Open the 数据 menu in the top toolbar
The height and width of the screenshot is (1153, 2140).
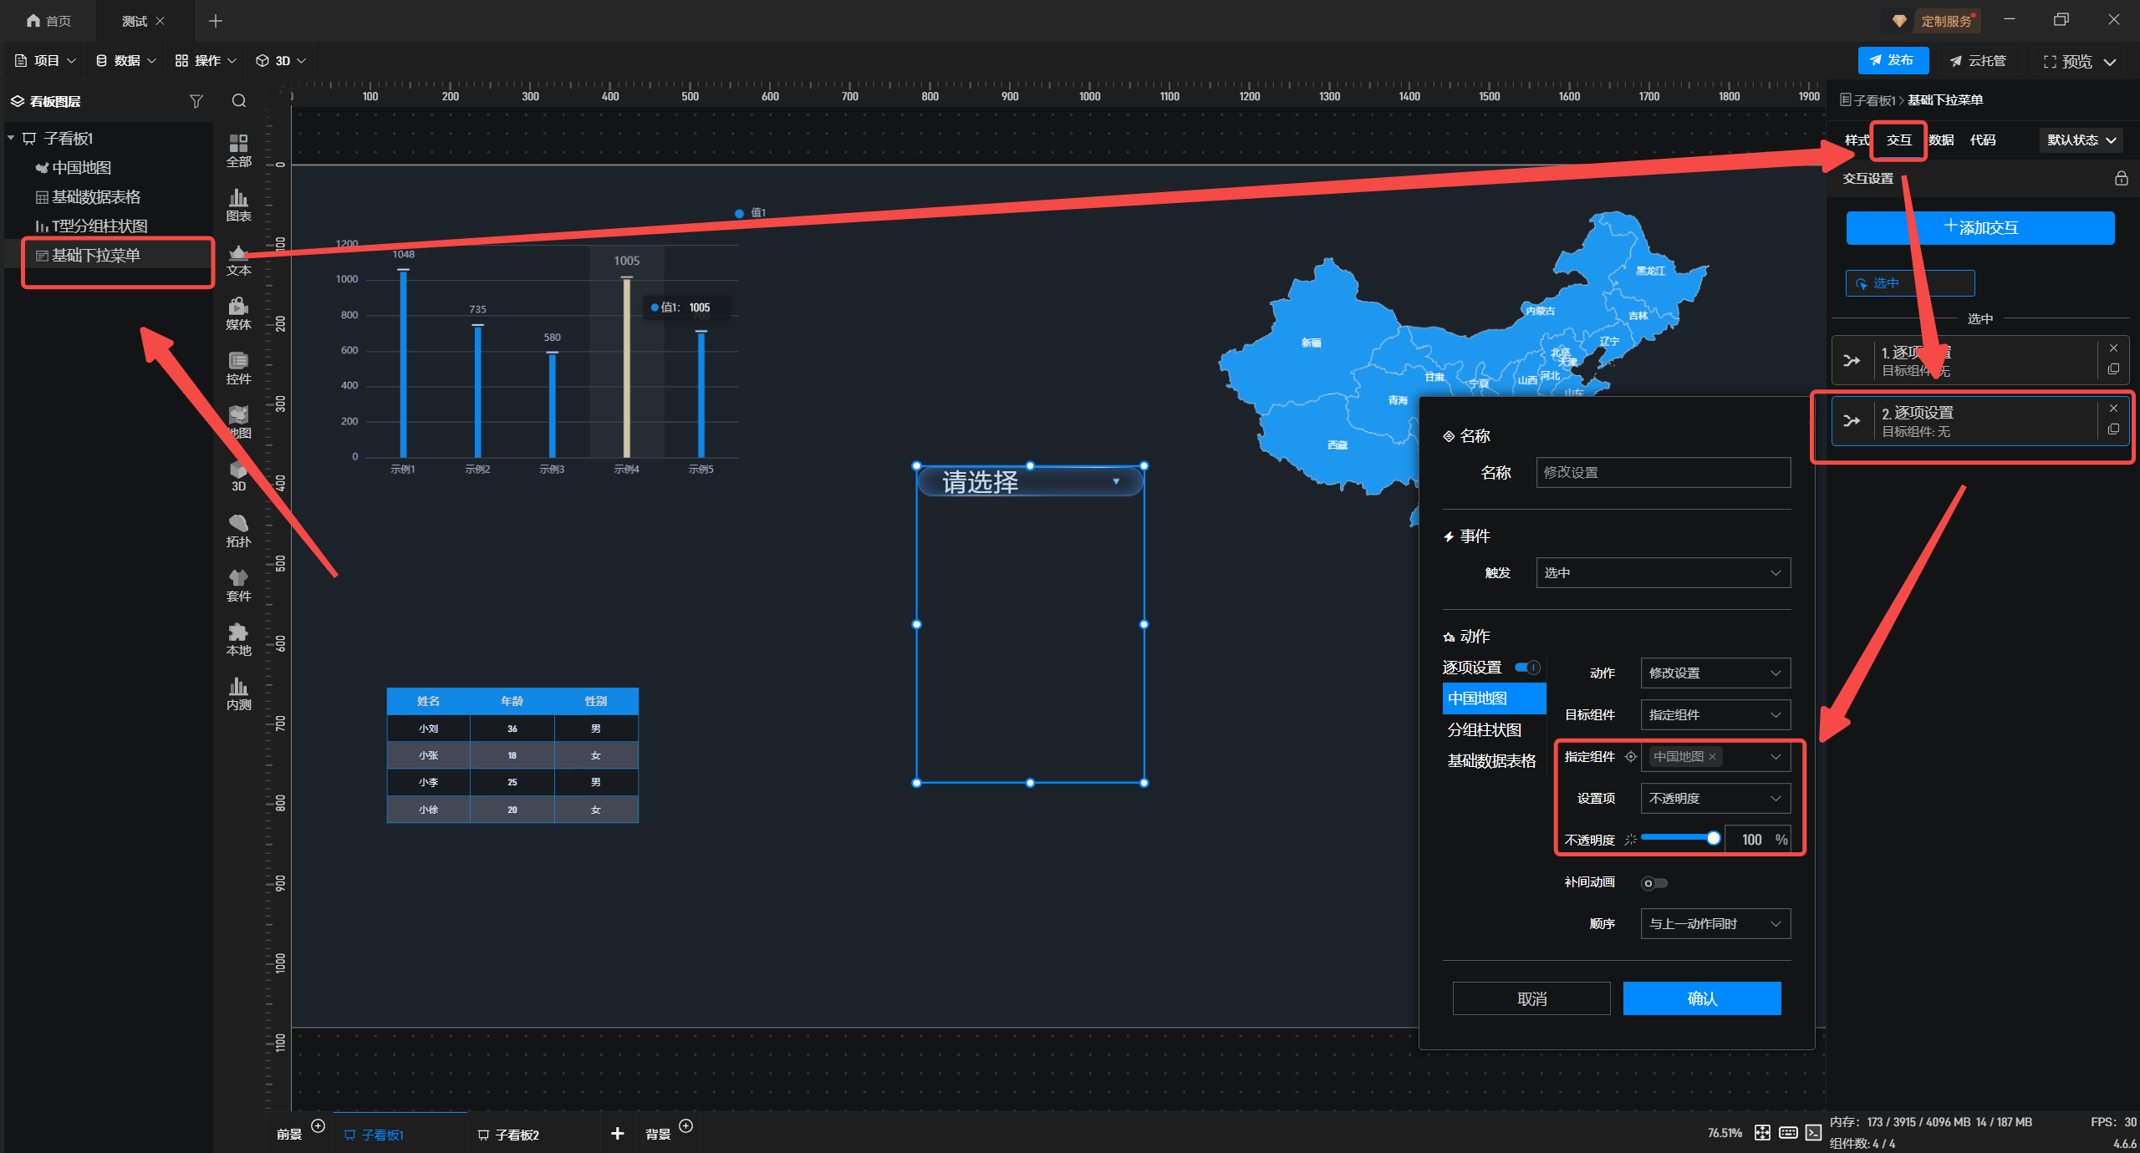pos(126,61)
